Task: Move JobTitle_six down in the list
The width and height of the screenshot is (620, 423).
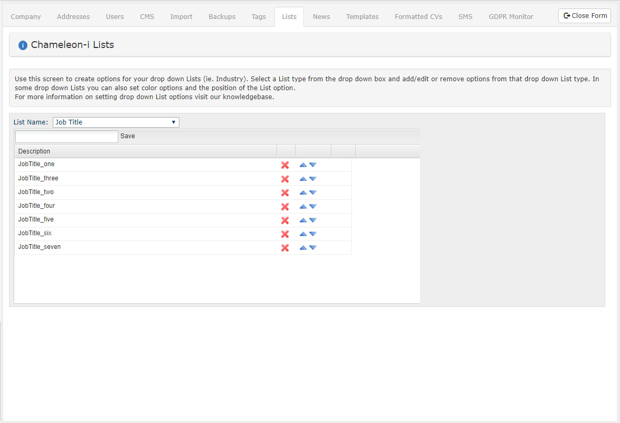Action: (x=313, y=234)
